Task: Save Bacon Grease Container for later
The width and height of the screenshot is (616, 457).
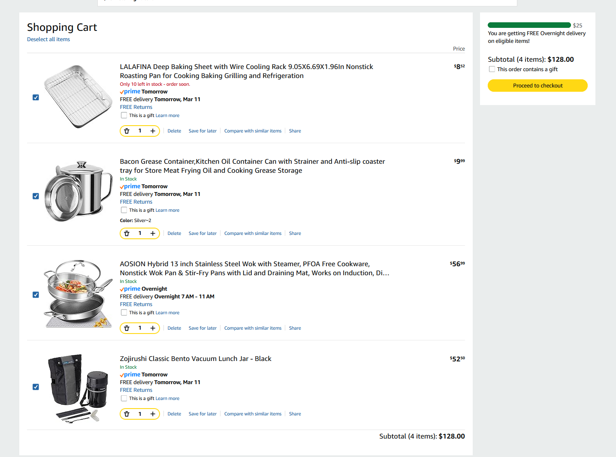Action: [202, 234]
